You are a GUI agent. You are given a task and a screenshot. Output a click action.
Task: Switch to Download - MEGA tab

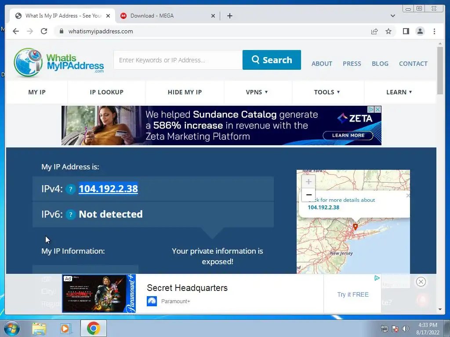coord(167,16)
